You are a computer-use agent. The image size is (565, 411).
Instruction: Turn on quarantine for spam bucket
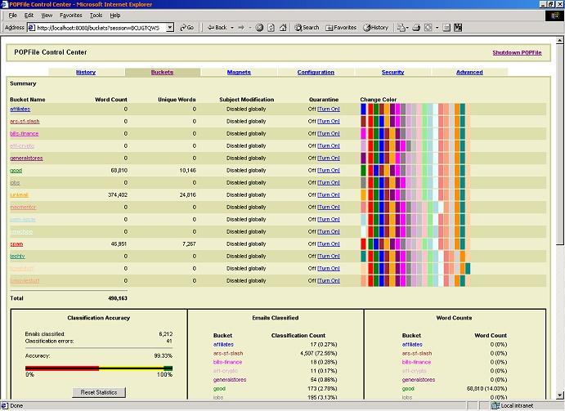click(x=328, y=243)
